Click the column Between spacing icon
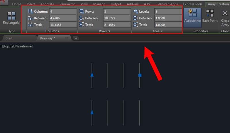This screenshot has height=133, width=230. coord(30,18)
